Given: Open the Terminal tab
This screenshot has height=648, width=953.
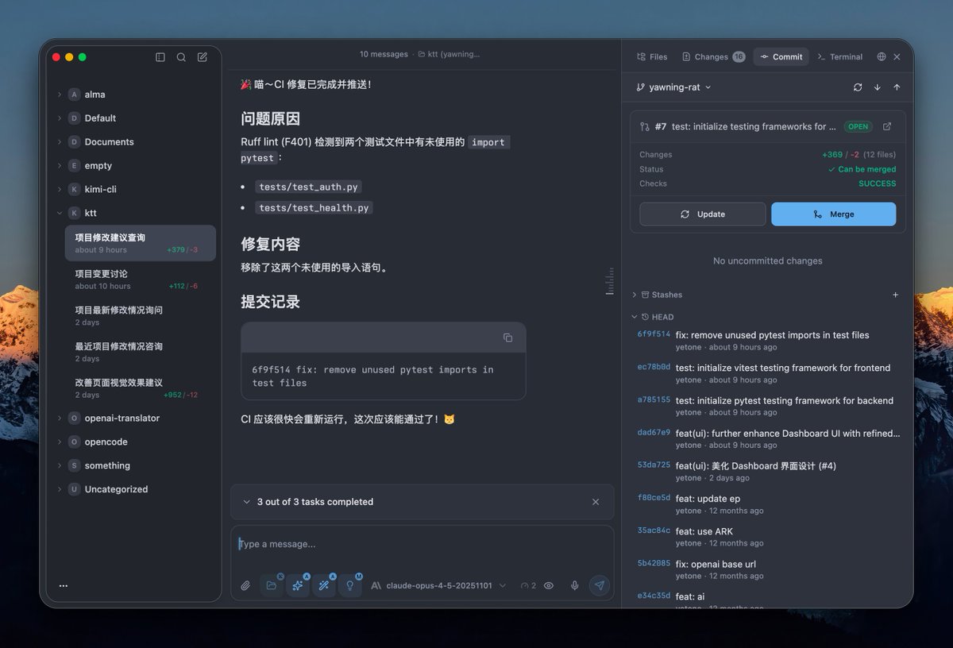Looking at the screenshot, I should pyautogui.click(x=839, y=57).
